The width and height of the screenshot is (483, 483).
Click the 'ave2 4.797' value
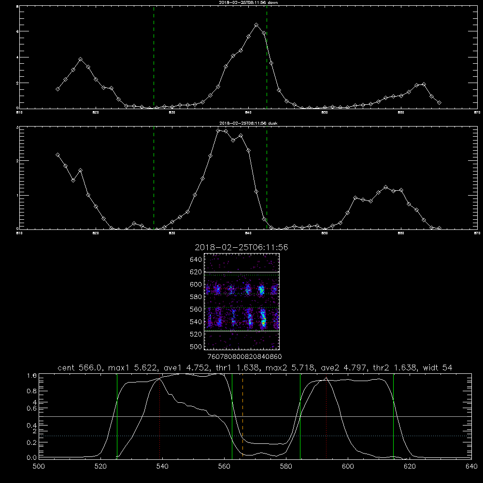[343, 368]
